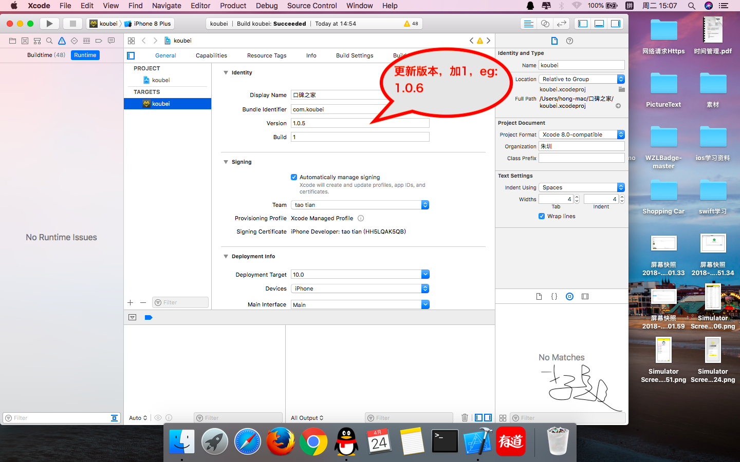Open the All Output console selector
Viewport: 740px width, 462px height.
307,418
